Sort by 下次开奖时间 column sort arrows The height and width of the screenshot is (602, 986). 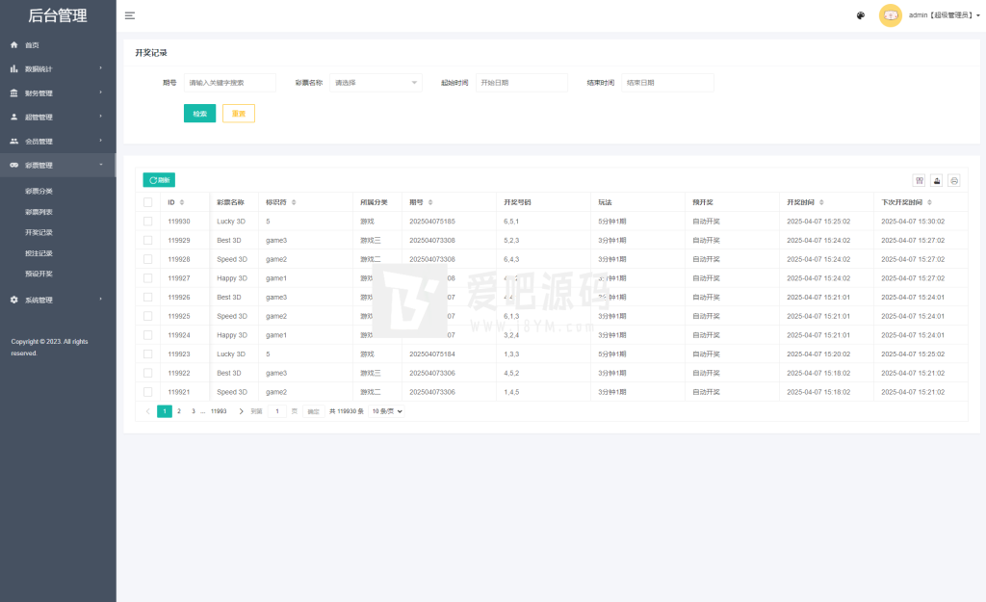tap(929, 202)
